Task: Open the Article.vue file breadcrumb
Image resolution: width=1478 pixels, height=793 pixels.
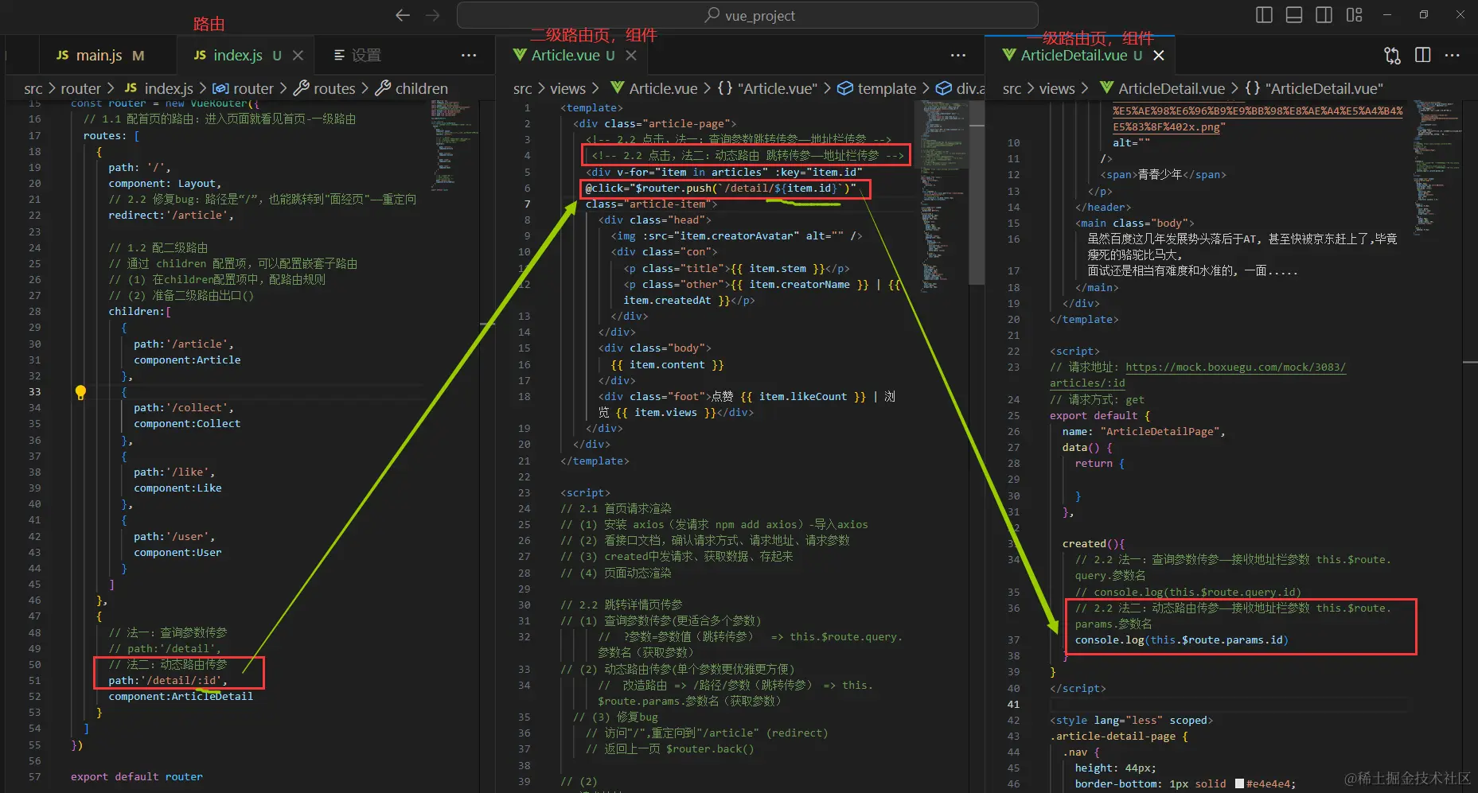Action: [x=663, y=88]
